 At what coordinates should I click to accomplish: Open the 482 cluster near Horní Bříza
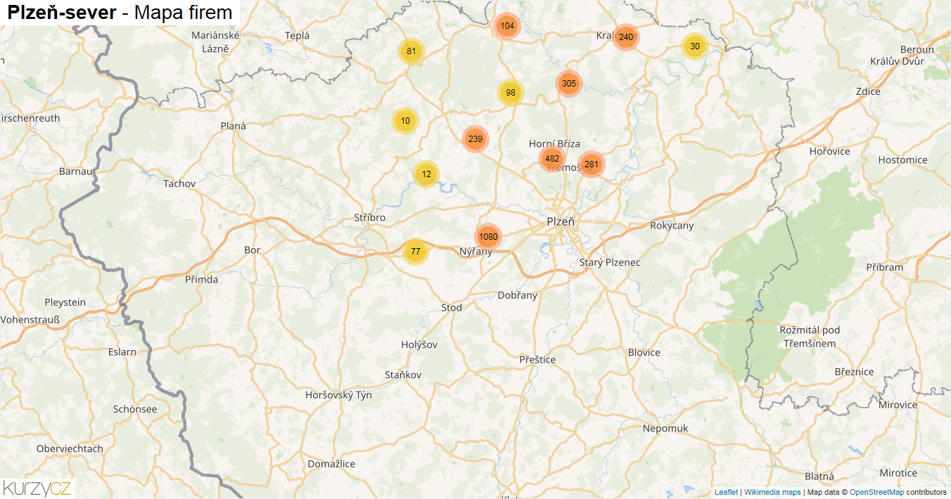[552, 159]
